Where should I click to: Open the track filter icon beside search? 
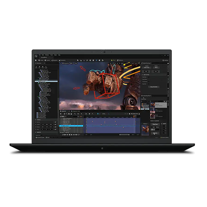click(78, 117)
